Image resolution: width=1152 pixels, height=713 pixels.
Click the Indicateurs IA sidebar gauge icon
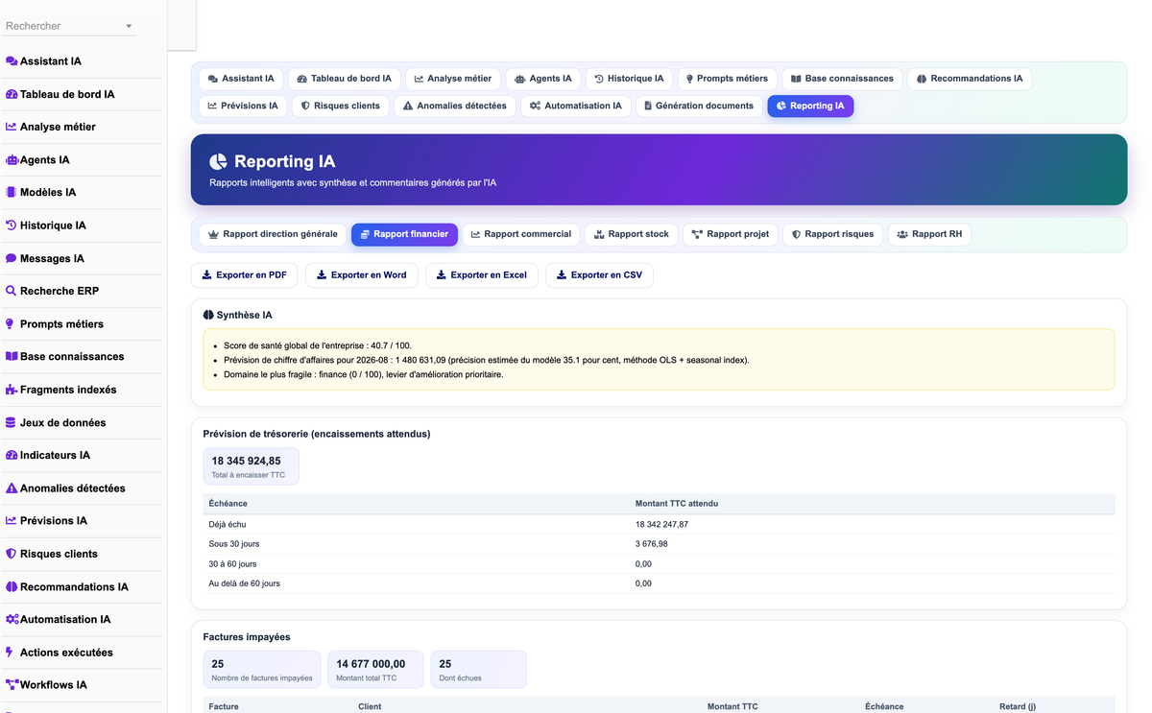click(12, 455)
